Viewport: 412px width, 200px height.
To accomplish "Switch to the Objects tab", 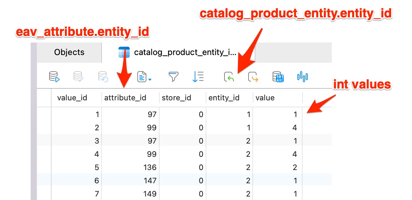I will (x=69, y=52).
